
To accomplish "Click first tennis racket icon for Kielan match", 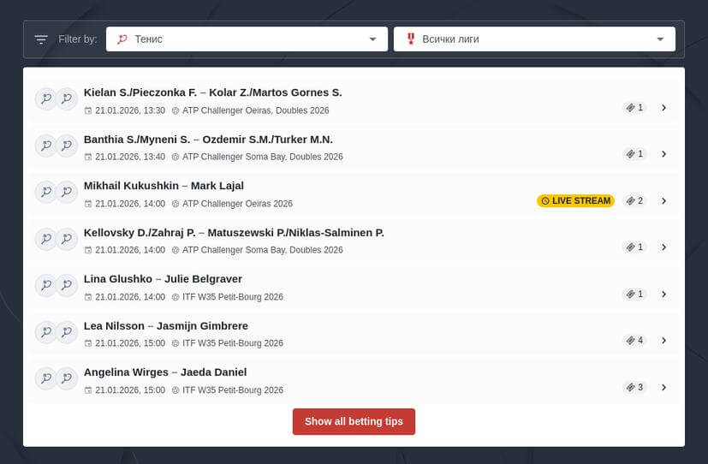I will tap(45, 99).
